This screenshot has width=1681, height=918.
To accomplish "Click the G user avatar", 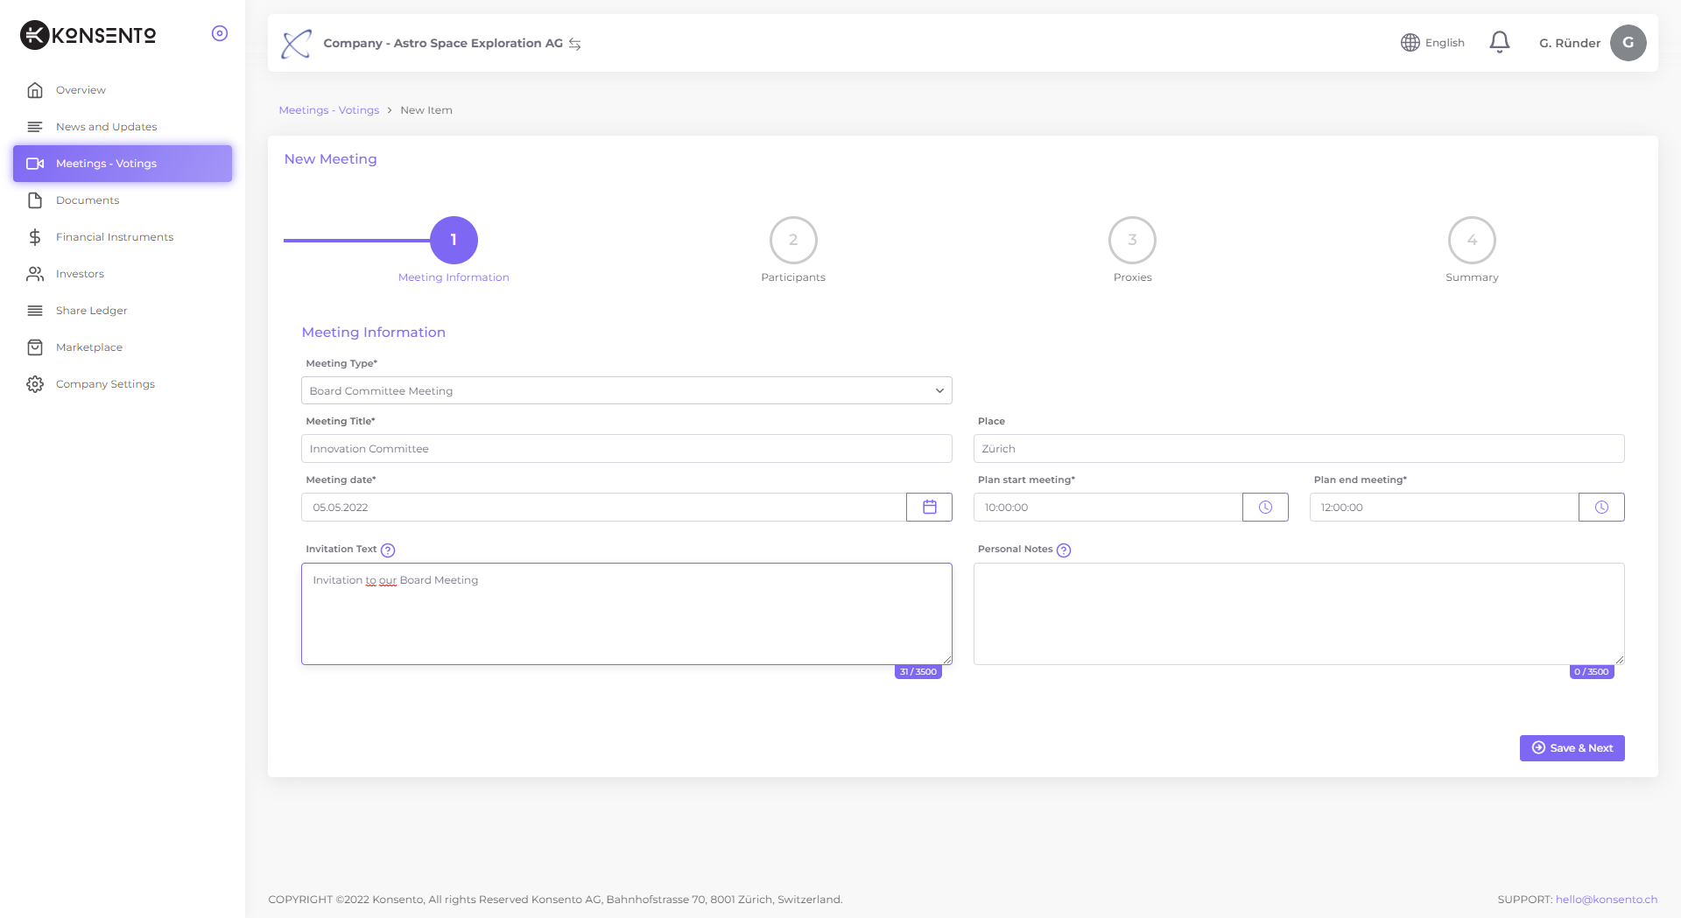I will (1628, 43).
